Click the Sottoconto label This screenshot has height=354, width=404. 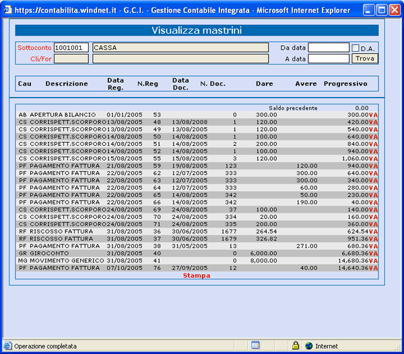click(34, 48)
